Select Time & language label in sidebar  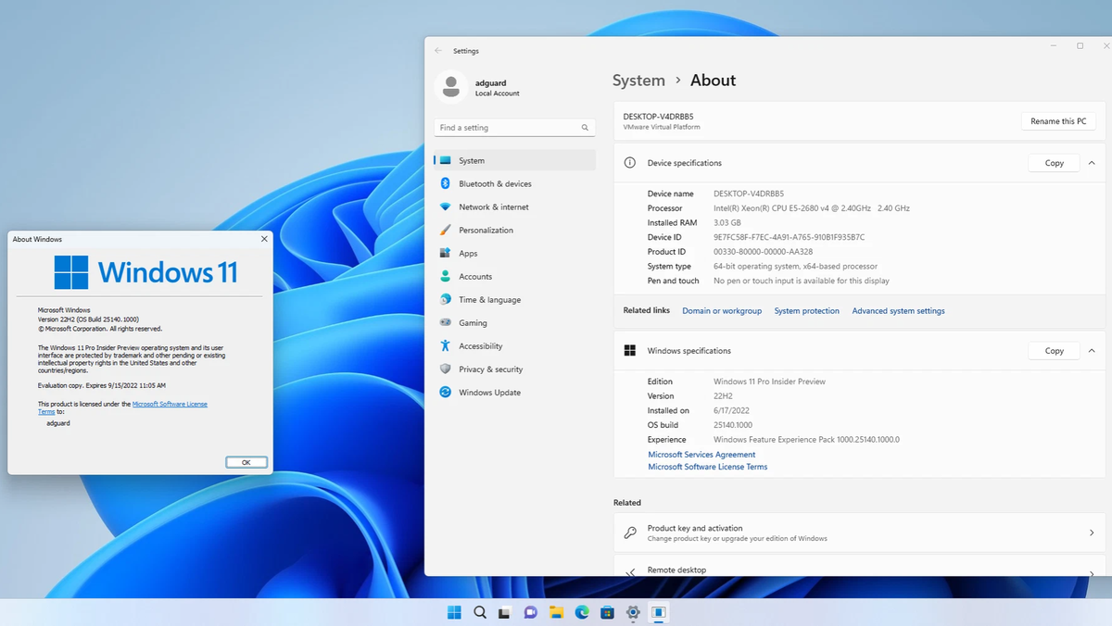(489, 300)
